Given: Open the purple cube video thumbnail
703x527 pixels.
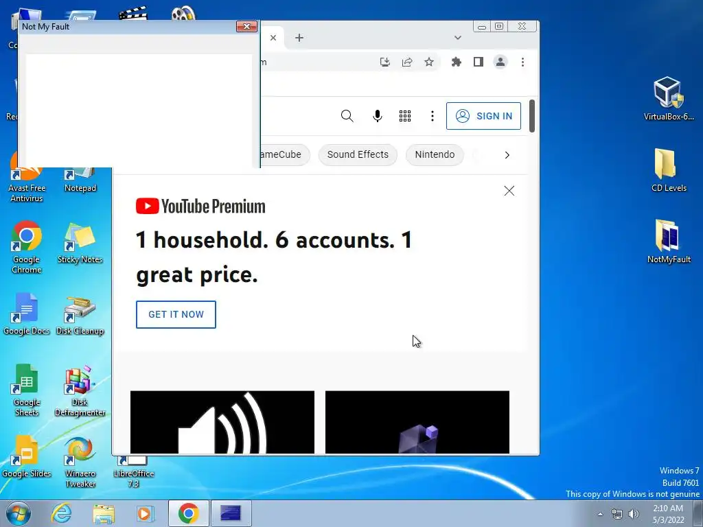Looking at the screenshot, I should coord(417,422).
